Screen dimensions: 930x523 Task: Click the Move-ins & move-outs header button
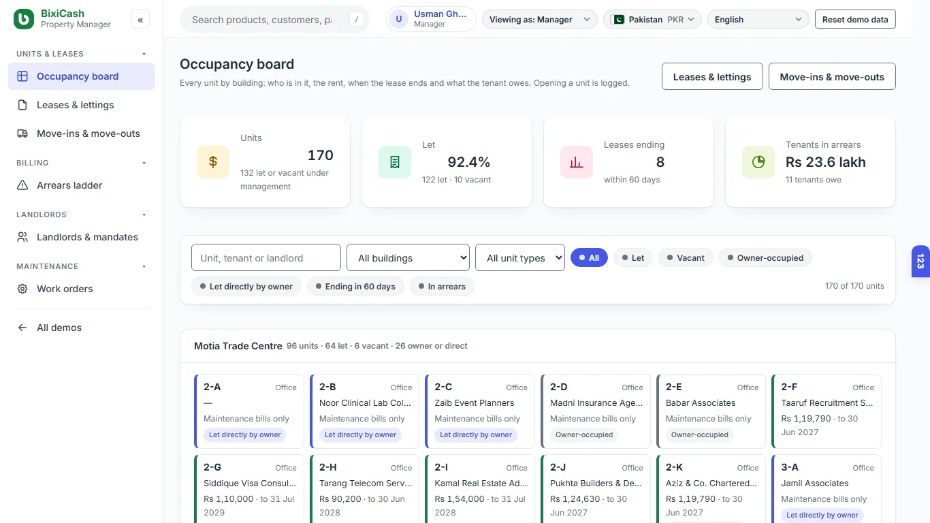tap(832, 76)
